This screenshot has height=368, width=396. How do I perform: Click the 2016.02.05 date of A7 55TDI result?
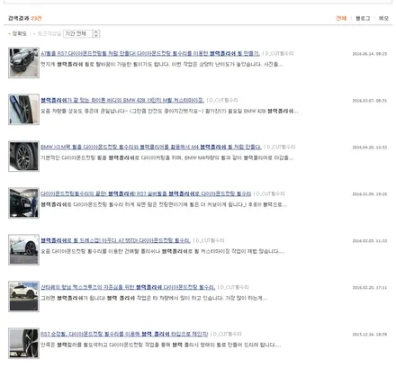tap(370, 241)
